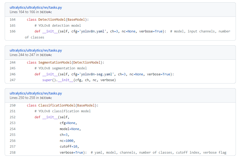Click the '# yaml, model, channels' trailing comment

point(159,153)
